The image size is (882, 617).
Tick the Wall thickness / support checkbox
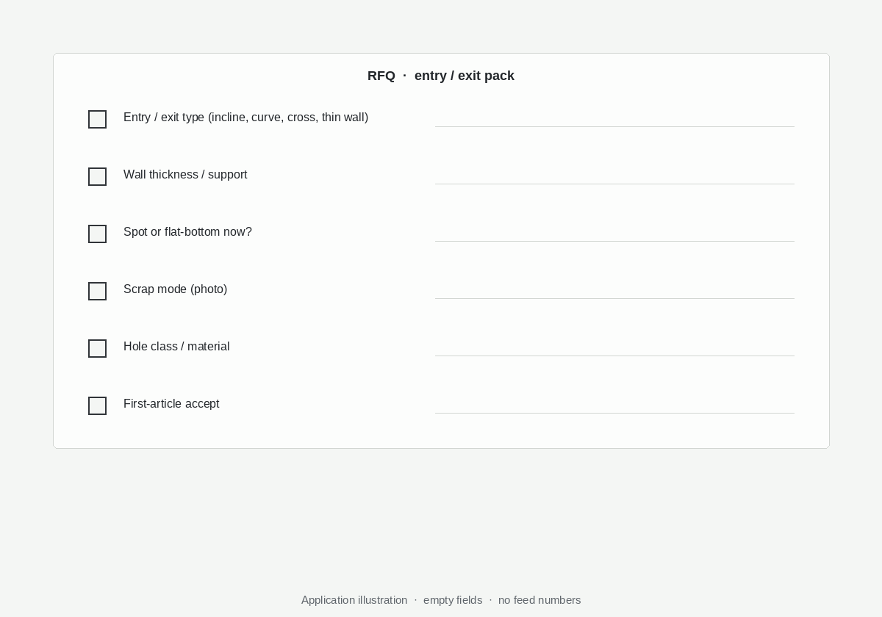click(97, 176)
